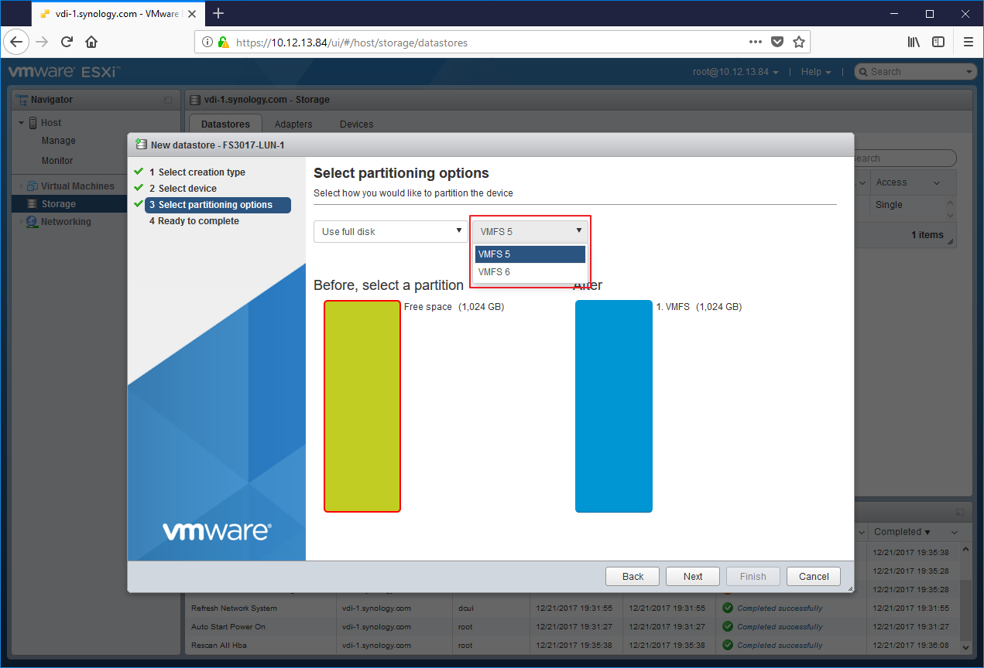Open the browser hamburger menu
This screenshot has height=668, width=984.
pos(968,42)
